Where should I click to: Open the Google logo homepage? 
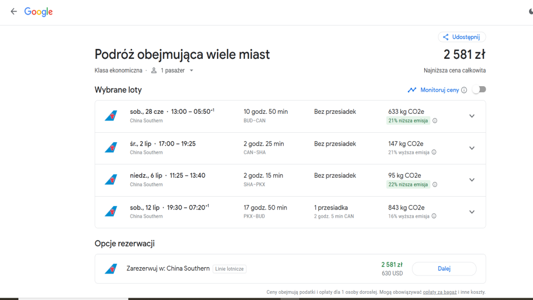[x=38, y=12]
